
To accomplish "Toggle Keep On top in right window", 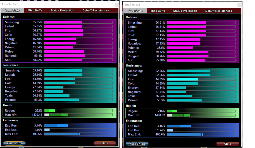I will tap(137, 144).
